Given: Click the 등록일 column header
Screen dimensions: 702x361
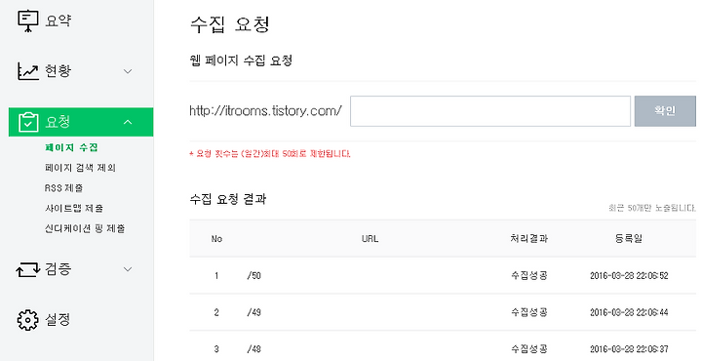Looking at the screenshot, I should click(629, 238).
